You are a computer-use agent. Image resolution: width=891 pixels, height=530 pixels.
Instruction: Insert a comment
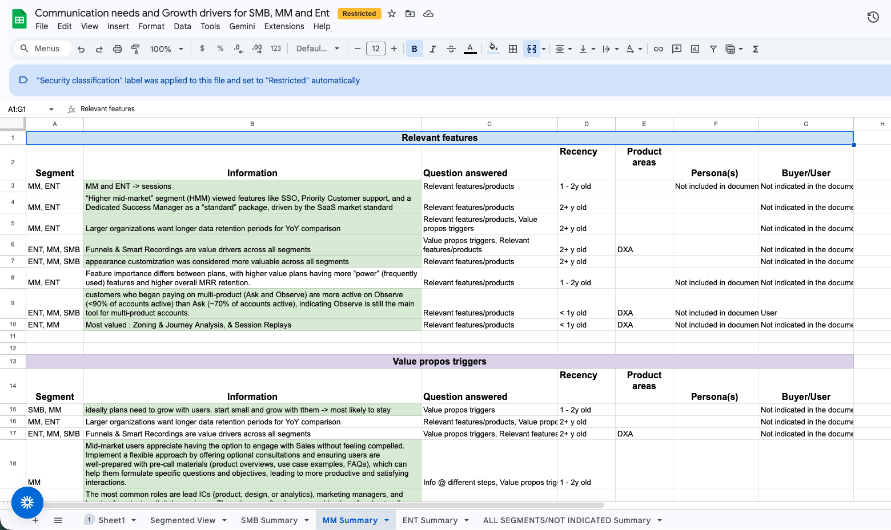point(677,49)
